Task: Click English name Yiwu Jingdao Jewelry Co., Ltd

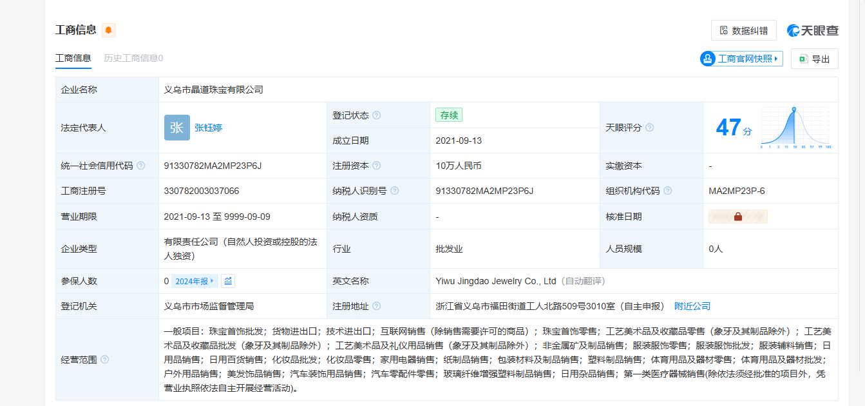Action: tap(496, 281)
